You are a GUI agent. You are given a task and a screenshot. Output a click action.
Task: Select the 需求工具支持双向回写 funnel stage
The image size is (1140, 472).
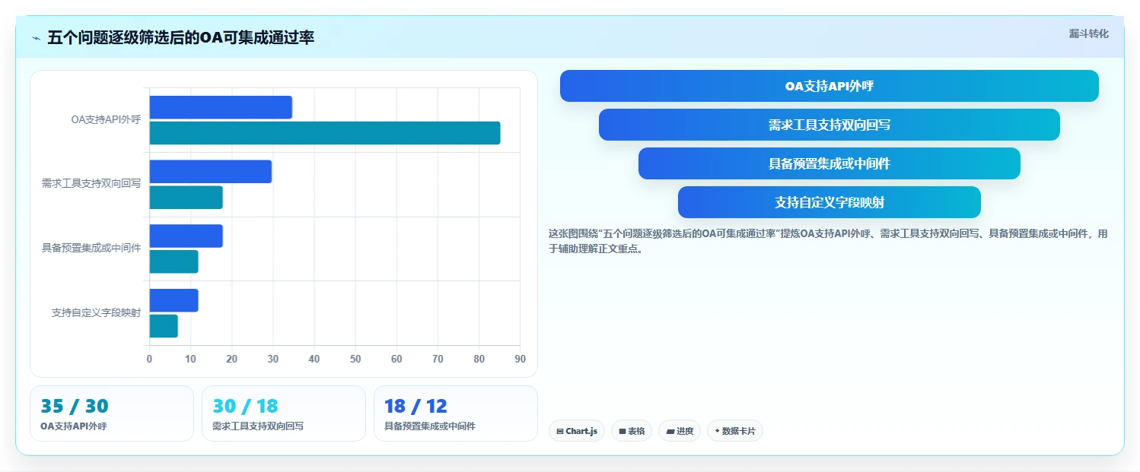click(x=829, y=125)
